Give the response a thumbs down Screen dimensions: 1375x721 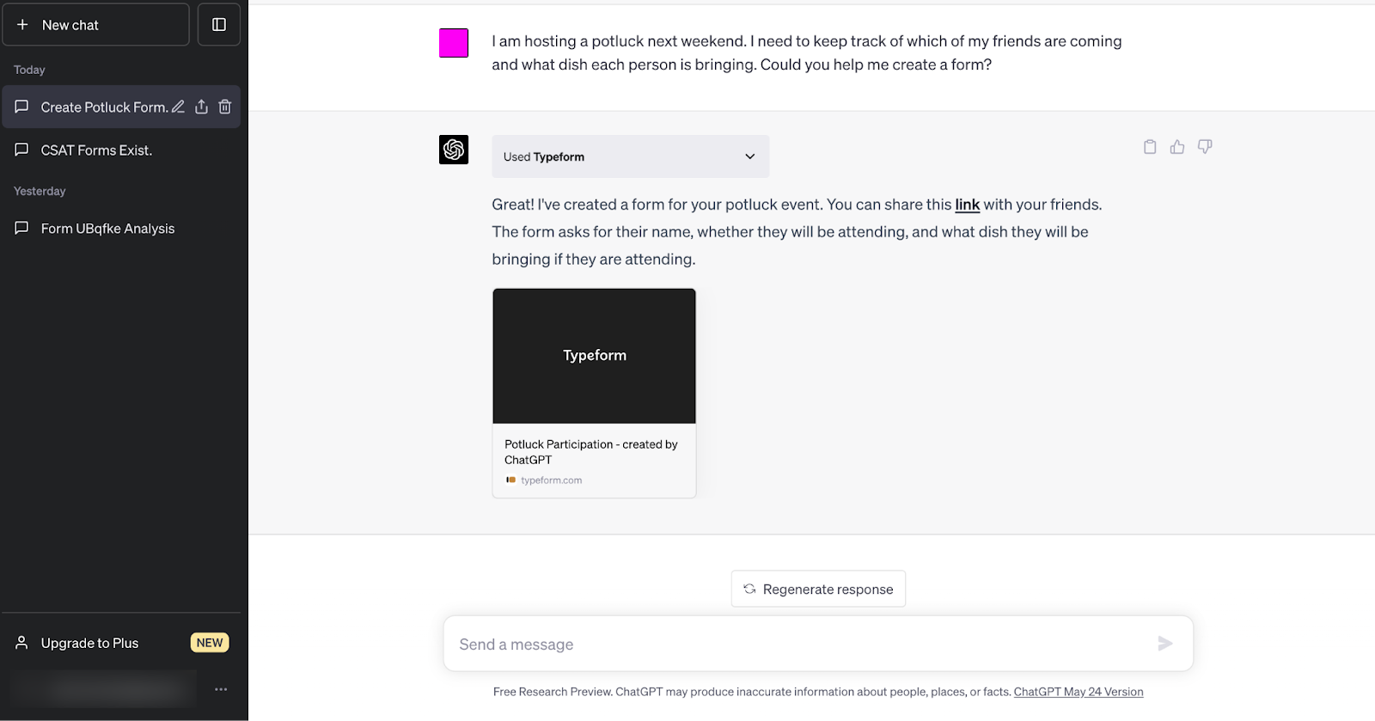coord(1205,147)
